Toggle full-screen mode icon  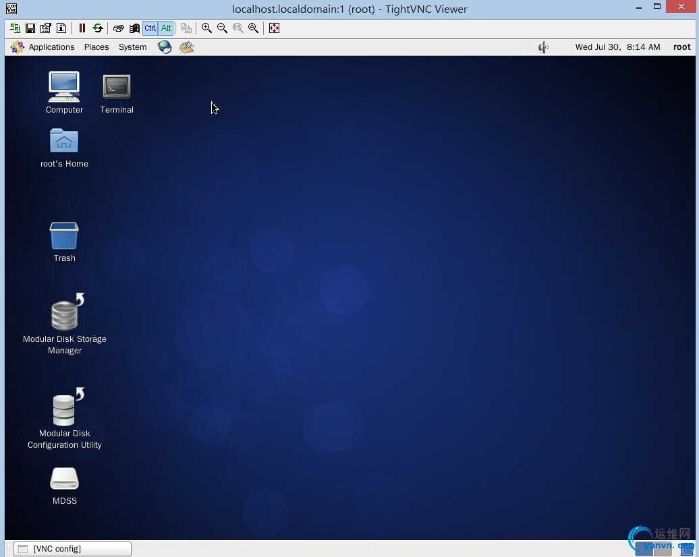pos(274,28)
